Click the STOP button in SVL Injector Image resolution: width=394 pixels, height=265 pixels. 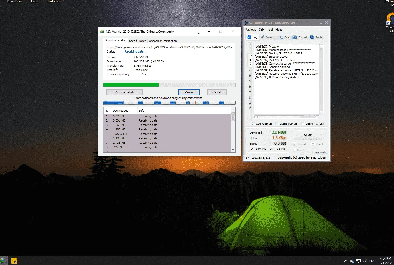click(308, 135)
